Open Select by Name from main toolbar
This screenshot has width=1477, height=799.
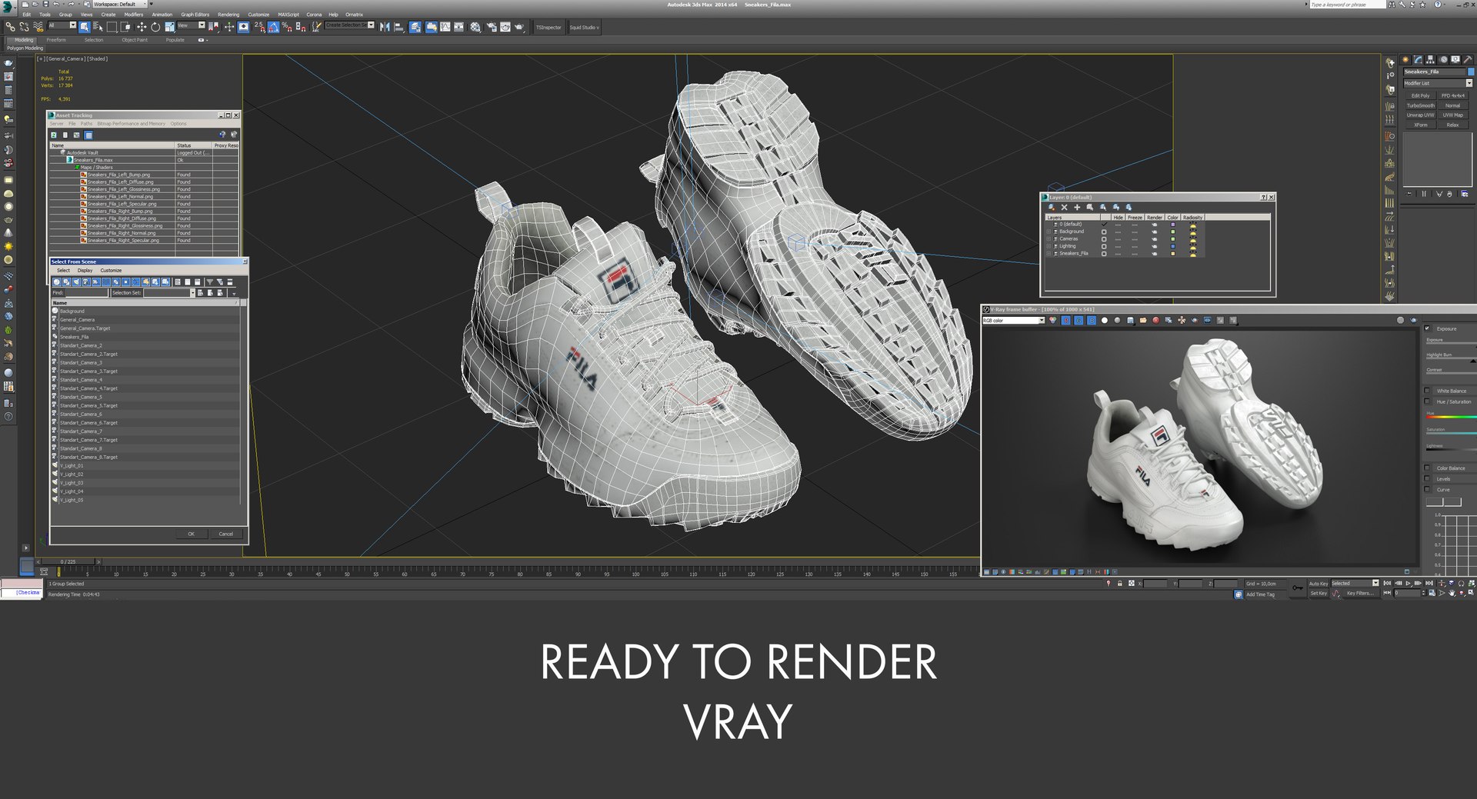[x=98, y=27]
